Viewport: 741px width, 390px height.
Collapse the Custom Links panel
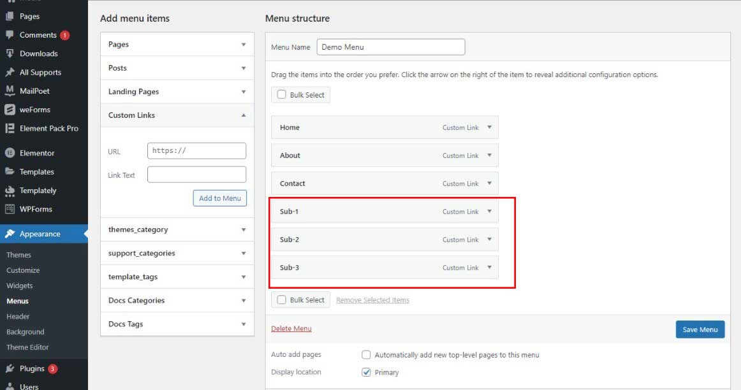(243, 115)
